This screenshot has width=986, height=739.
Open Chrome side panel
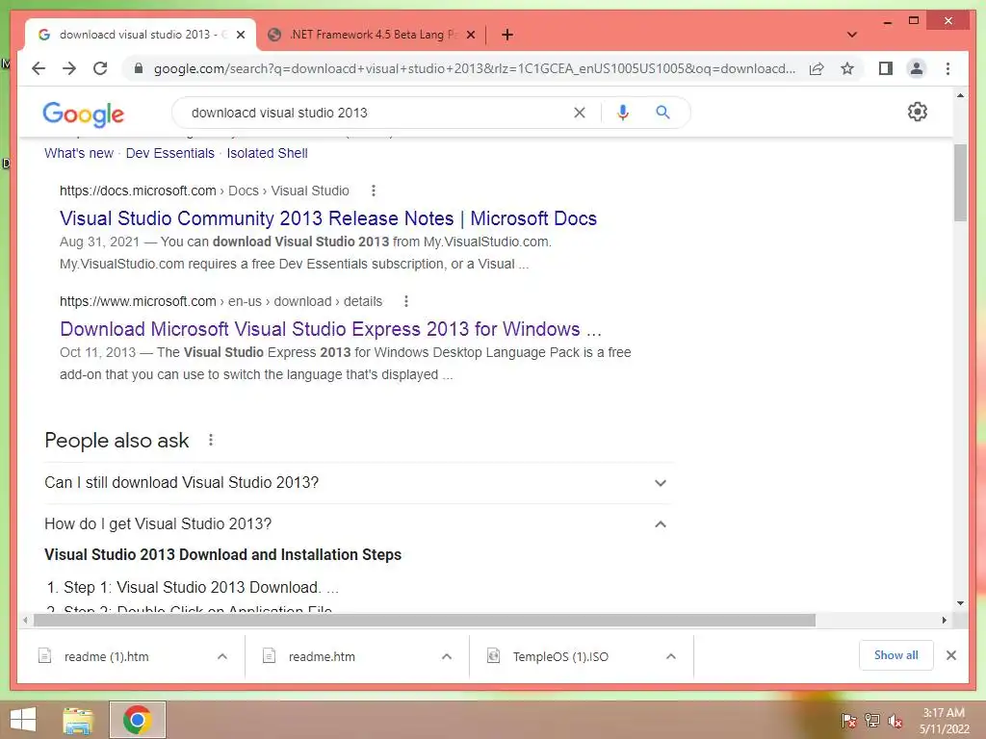(x=886, y=68)
